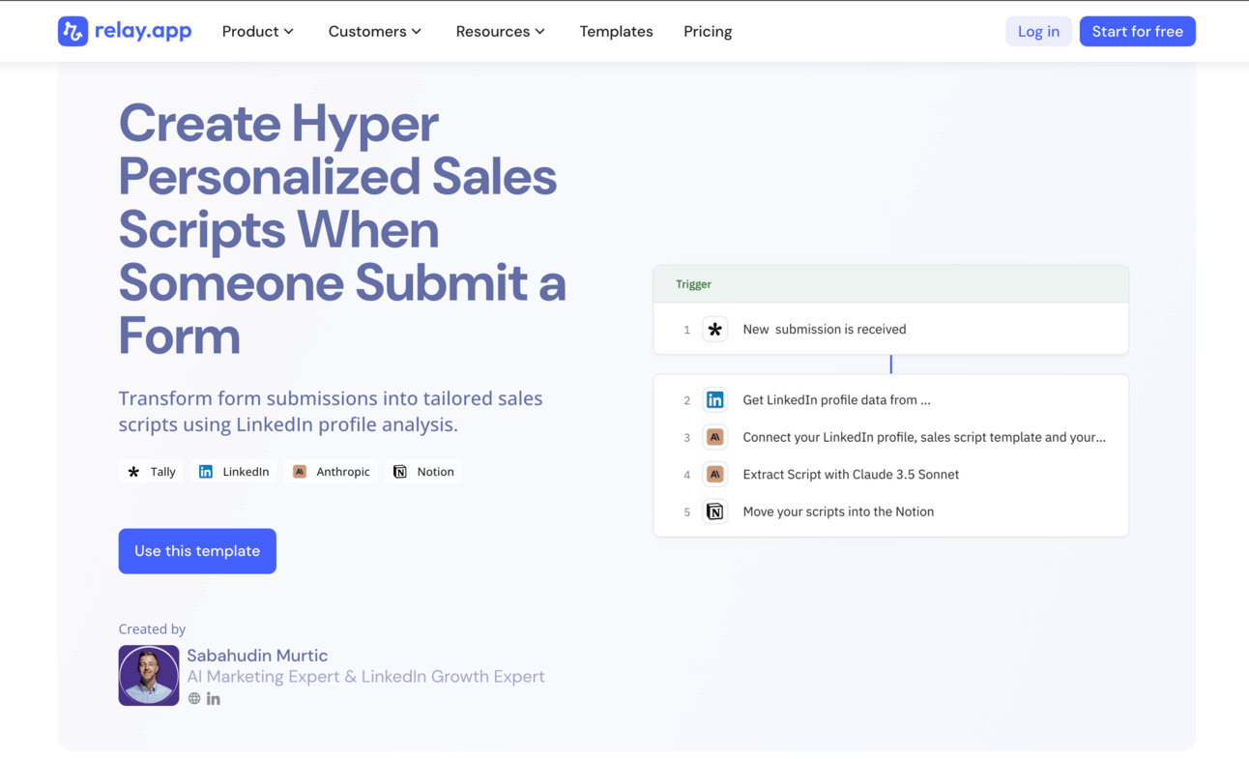Select 'Extract Script with Claude 3.5 Sonnet' step

pyautogui.click(x=891, y=475)
